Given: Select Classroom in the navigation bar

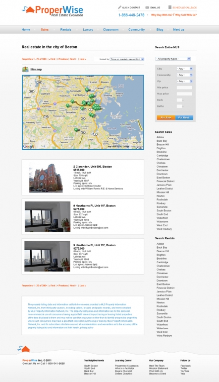Looking at the screenshot, I should click(110, 29).
